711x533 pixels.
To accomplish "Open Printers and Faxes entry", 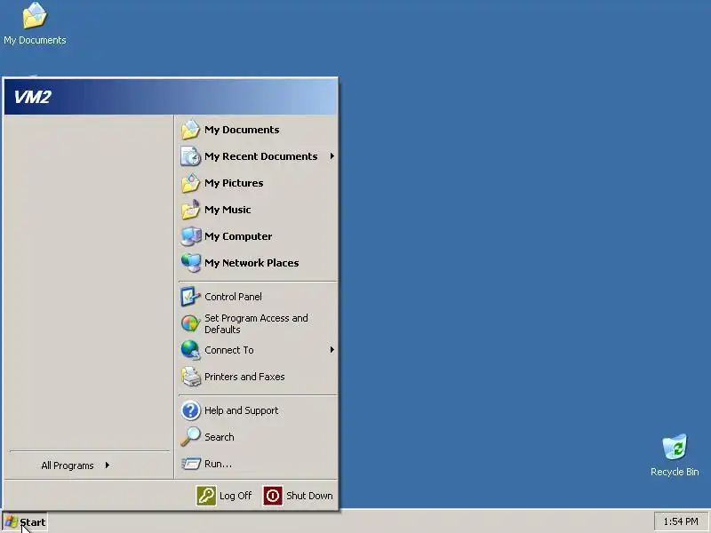I will (x=258, y=377).
